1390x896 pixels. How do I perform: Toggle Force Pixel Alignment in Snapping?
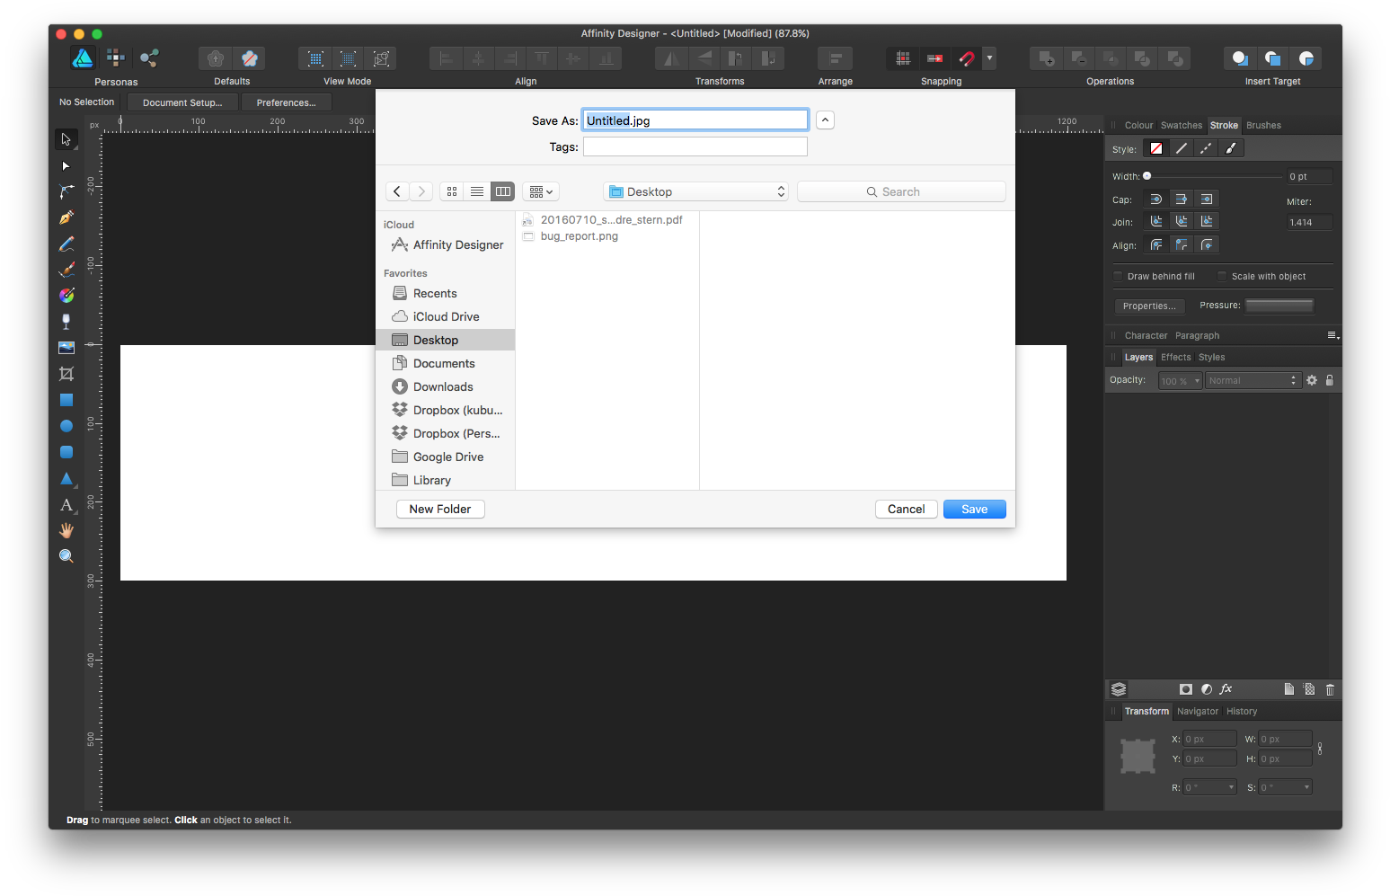click(x=903, y=58)
